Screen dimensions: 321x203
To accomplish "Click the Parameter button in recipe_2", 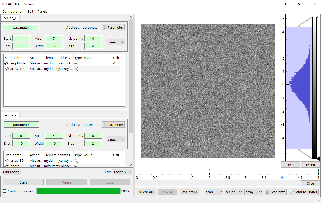I will point(113,125).
